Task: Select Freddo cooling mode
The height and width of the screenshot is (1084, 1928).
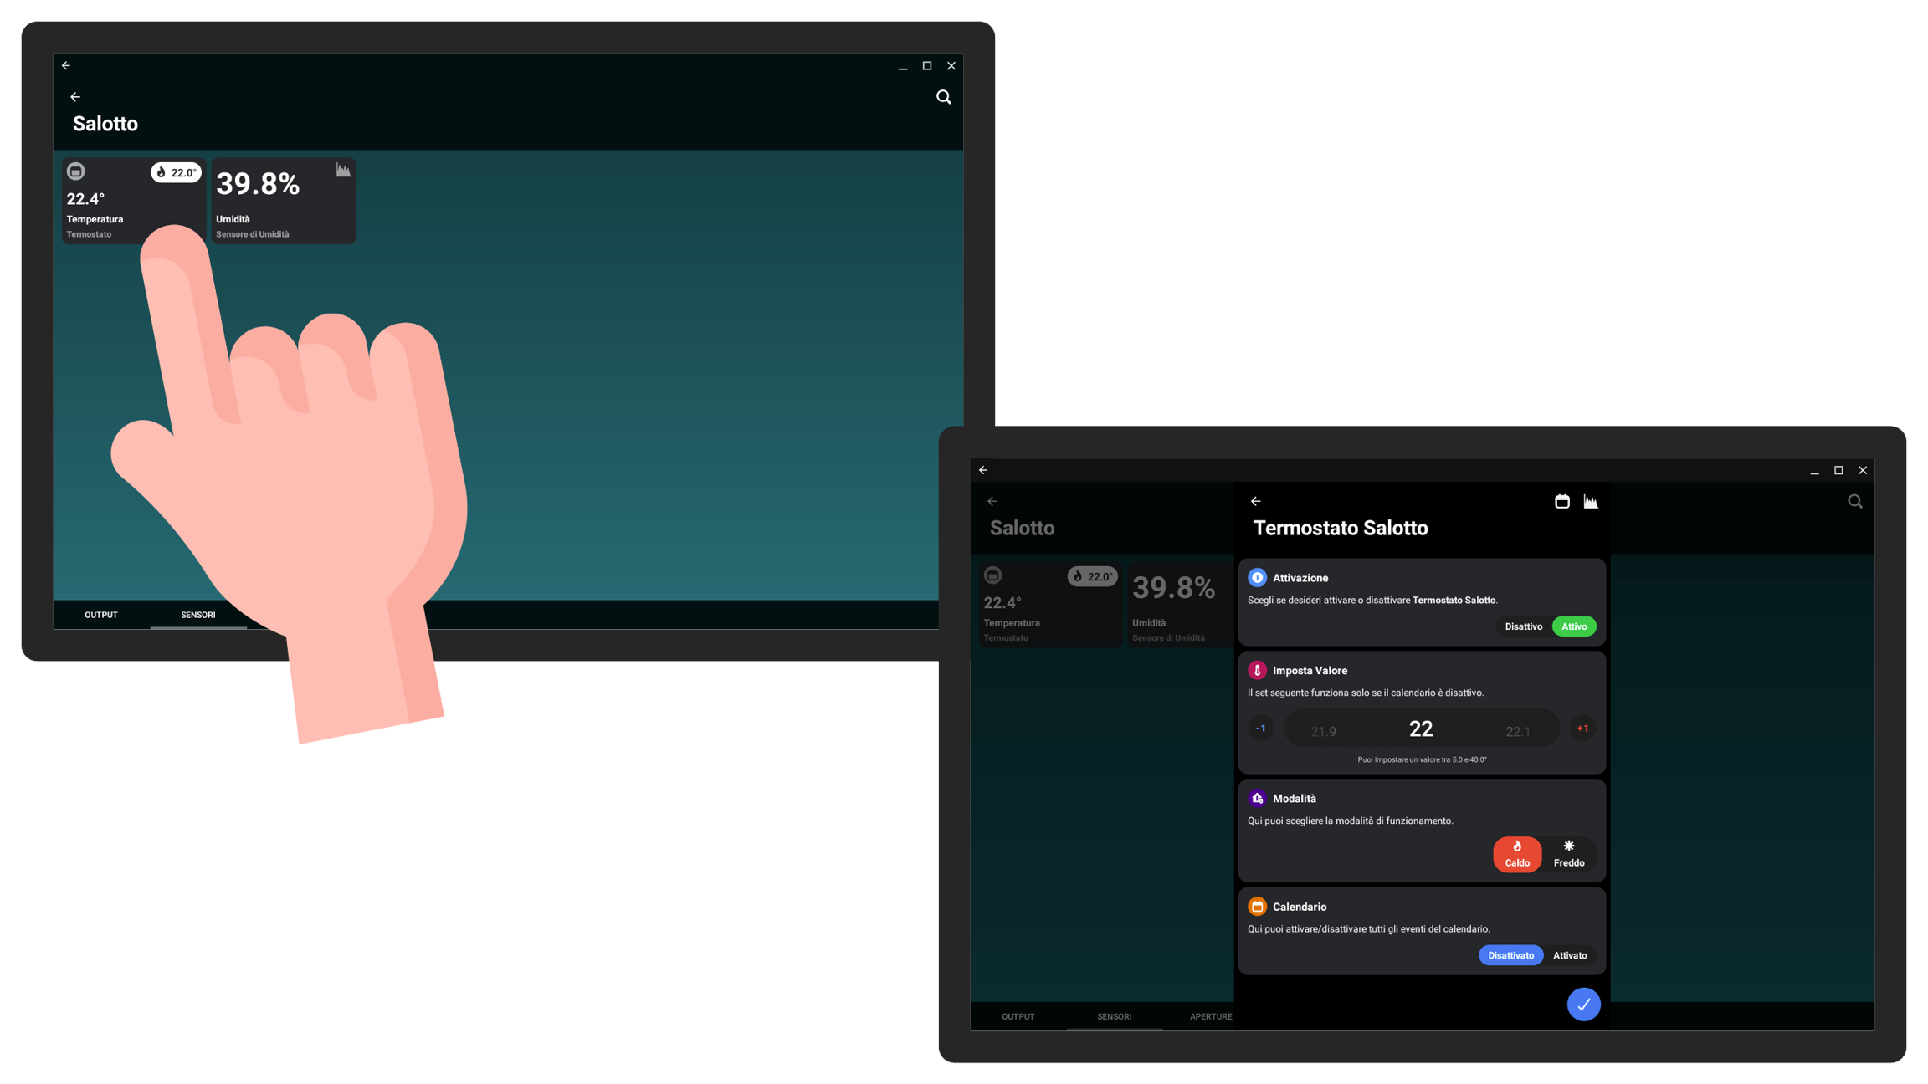Action: pos(1568,854)
